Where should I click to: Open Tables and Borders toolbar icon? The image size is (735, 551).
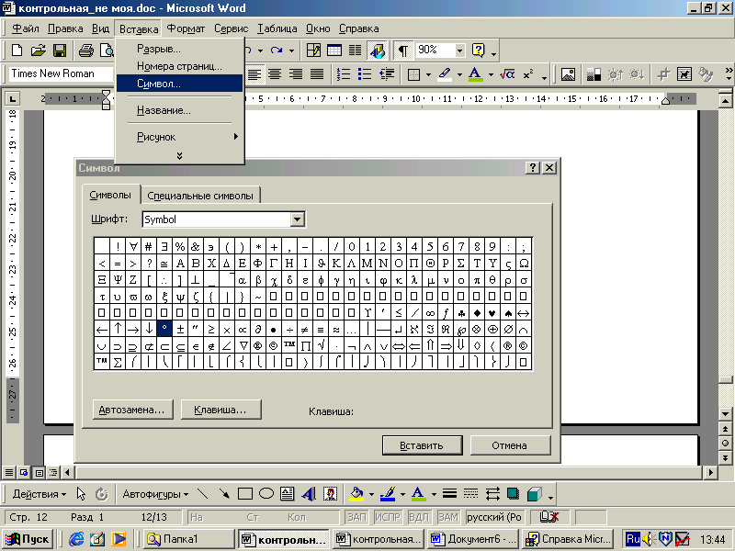tap(313, 51)
